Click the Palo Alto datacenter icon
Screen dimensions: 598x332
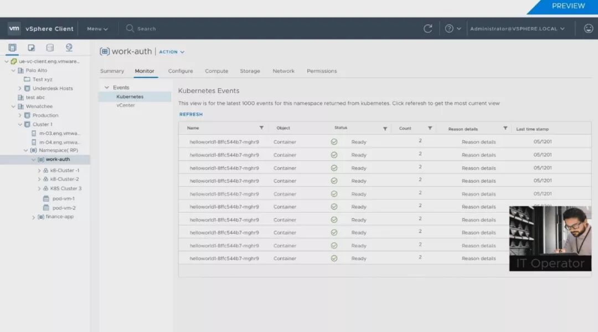click(20, 70)
